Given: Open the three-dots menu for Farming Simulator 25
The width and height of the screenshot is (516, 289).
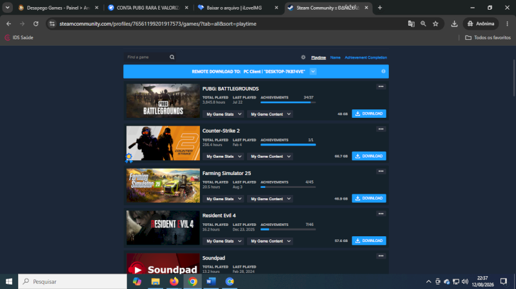Looking at the screenshot, I should [381, 171].
